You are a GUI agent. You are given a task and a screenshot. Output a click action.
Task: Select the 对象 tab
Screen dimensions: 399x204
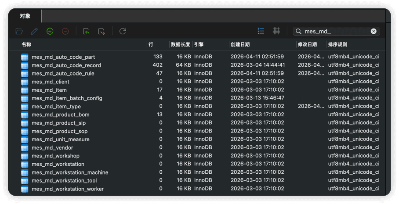(x=25, y=16)
